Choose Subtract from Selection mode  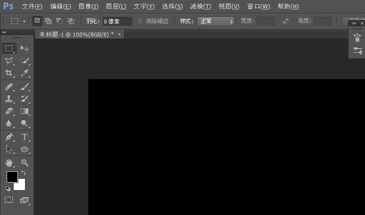click(x=59, y=21)
